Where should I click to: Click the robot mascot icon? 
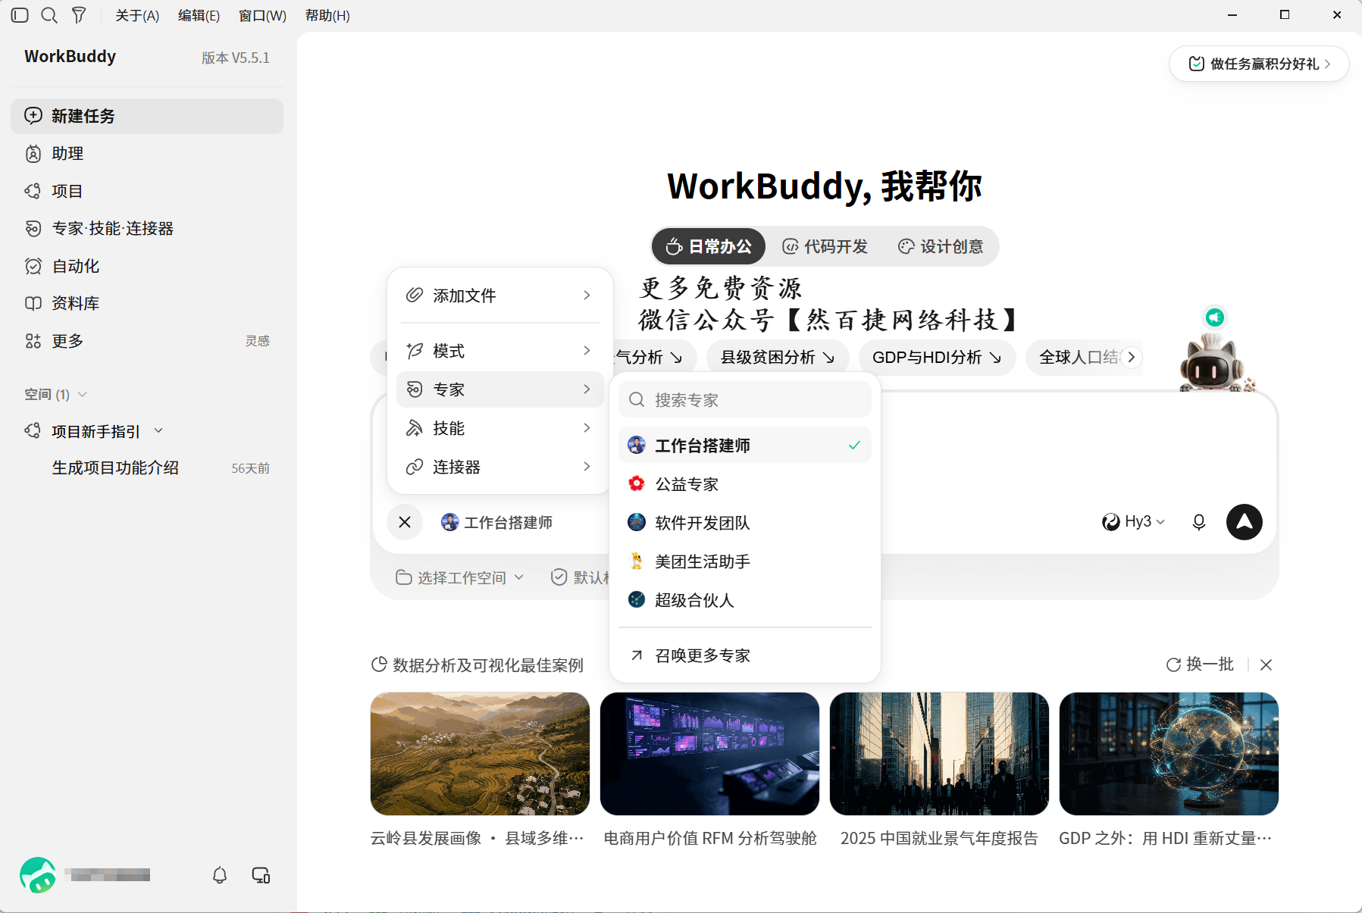[x=1213, y=363]
